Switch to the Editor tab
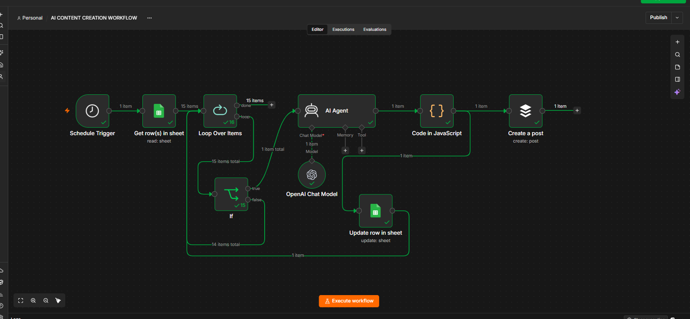The width and height of the screenshot is (690, 319). (317, 30)
